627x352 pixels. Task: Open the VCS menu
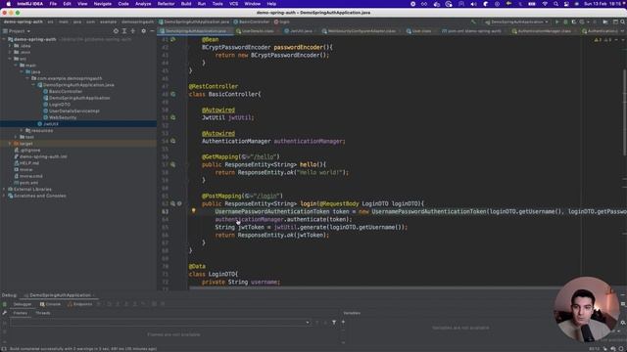point(233,4)
